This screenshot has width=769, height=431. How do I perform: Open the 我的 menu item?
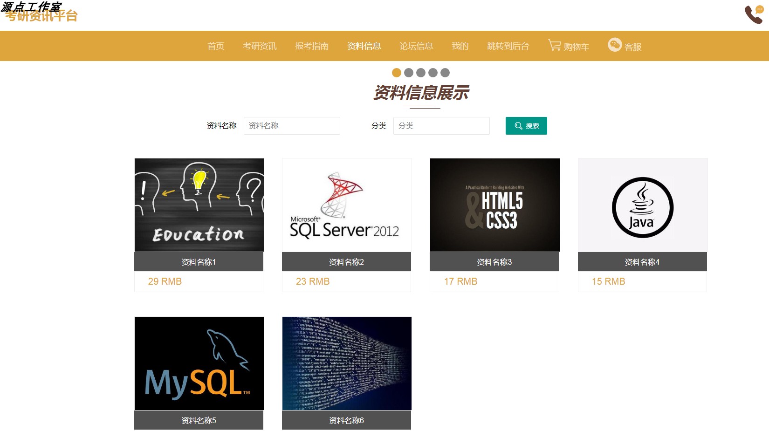click(x=460, y=46)
